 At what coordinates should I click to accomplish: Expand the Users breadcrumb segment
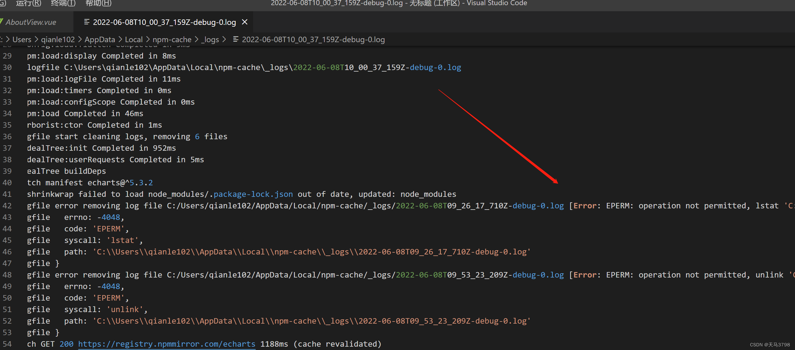click(x=22, y=39)
